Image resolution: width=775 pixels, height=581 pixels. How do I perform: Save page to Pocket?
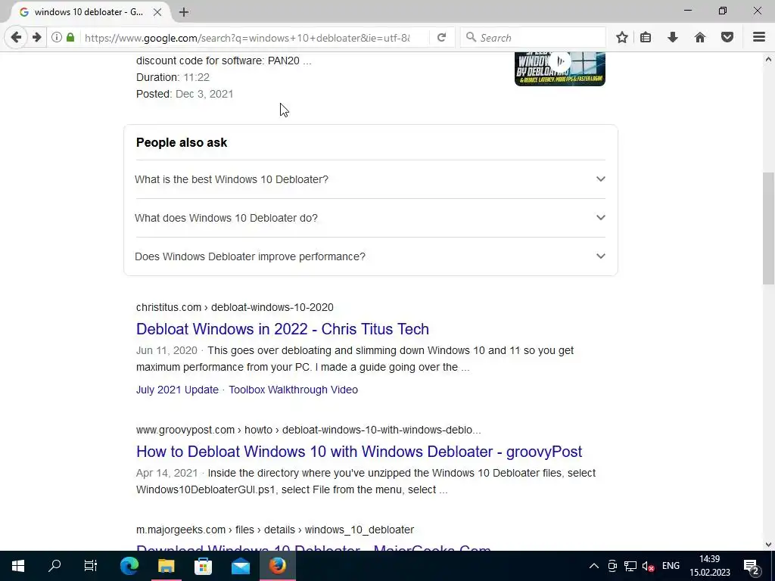(x=727, y=38)
